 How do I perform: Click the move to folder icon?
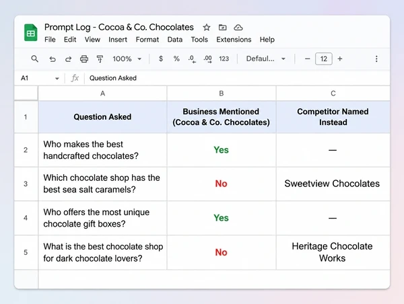click(x=222, y=28)
